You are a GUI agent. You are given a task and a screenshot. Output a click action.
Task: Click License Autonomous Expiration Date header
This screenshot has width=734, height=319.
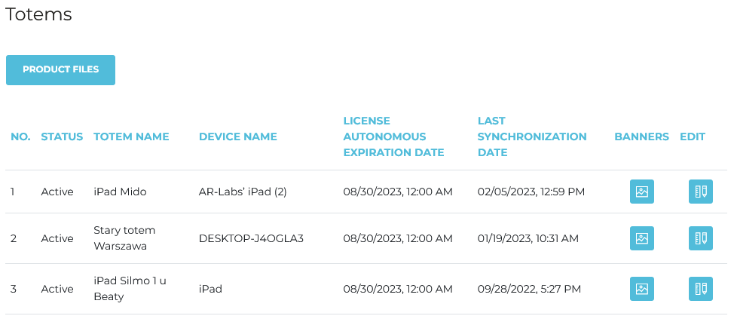click(393, 136)
